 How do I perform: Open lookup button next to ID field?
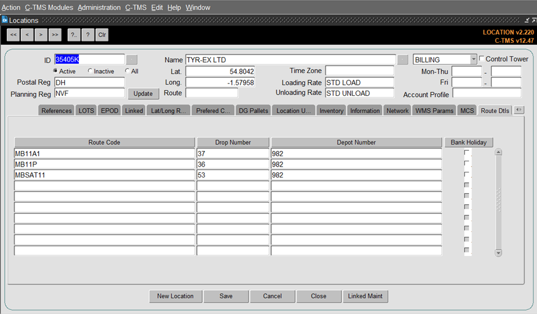(x=132, y=60)
